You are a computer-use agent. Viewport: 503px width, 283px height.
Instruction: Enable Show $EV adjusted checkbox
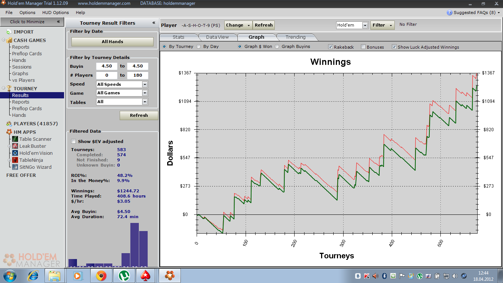[x=74, y=141]
